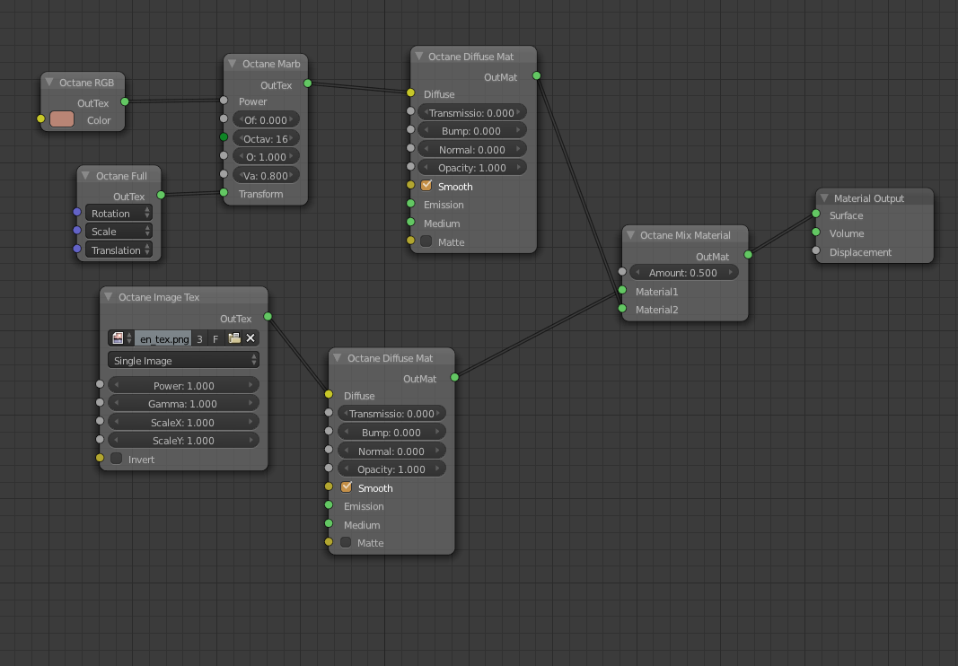Viewport: 958px width, 666px height.
Task: Enable Matte on the Diffuse Mat fed by Image Tex
Action: point(346,542)
